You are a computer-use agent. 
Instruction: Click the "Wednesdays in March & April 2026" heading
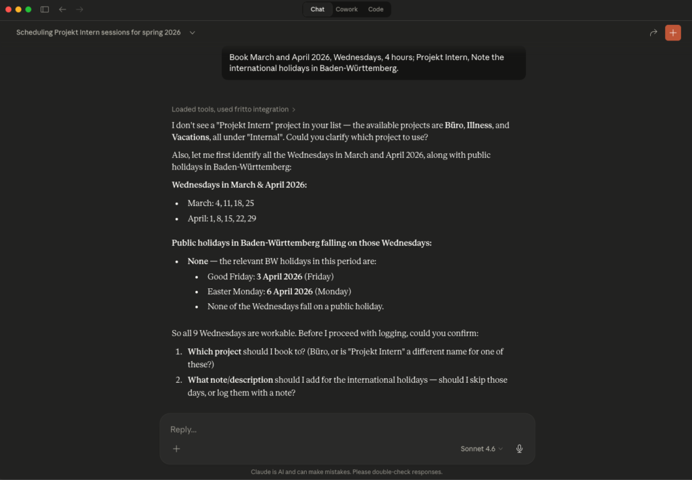point(239,185)
